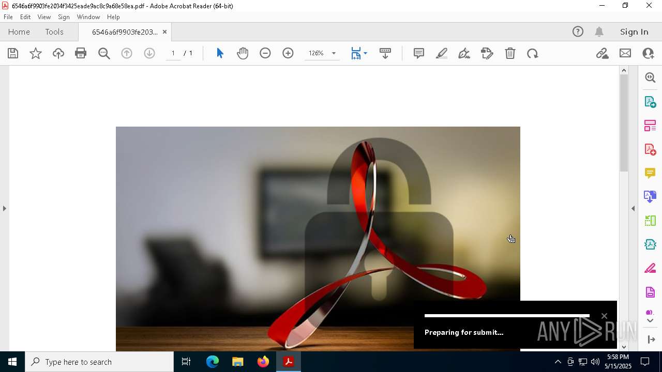
Task: Launch Microsoft Edge from the taskbar
Action: (x=213, y=362)
